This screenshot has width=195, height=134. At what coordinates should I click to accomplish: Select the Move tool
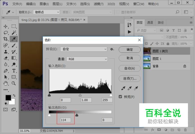5,26
